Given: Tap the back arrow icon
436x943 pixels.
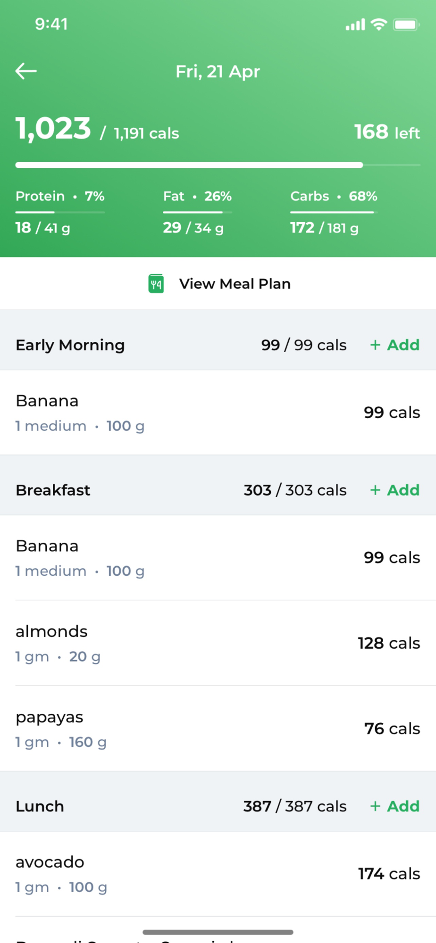Looking at the screenshot, I should [x=26, y=71].
